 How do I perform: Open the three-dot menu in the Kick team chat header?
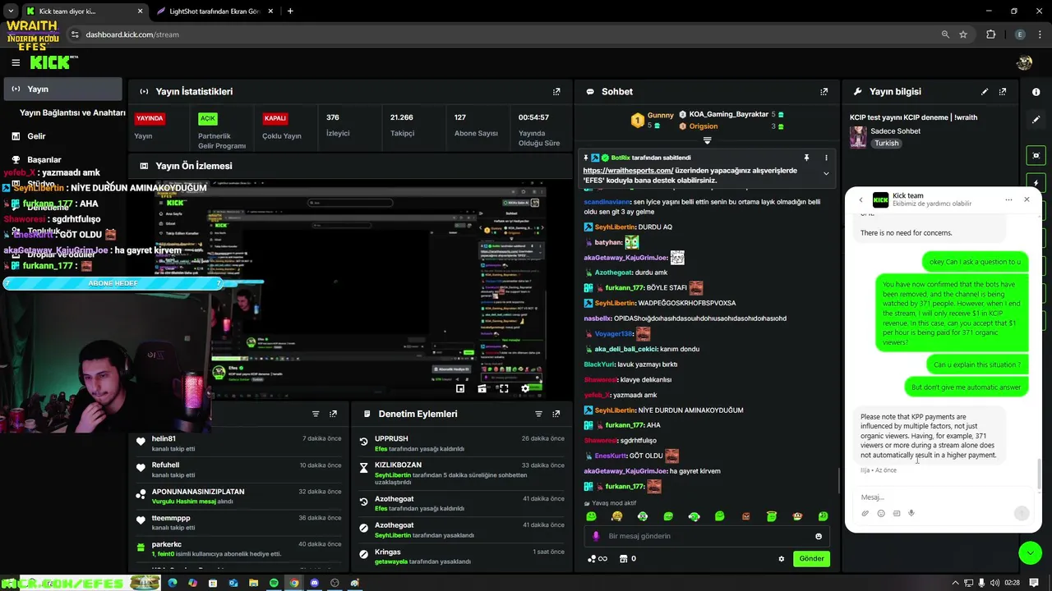(1008, 199)
